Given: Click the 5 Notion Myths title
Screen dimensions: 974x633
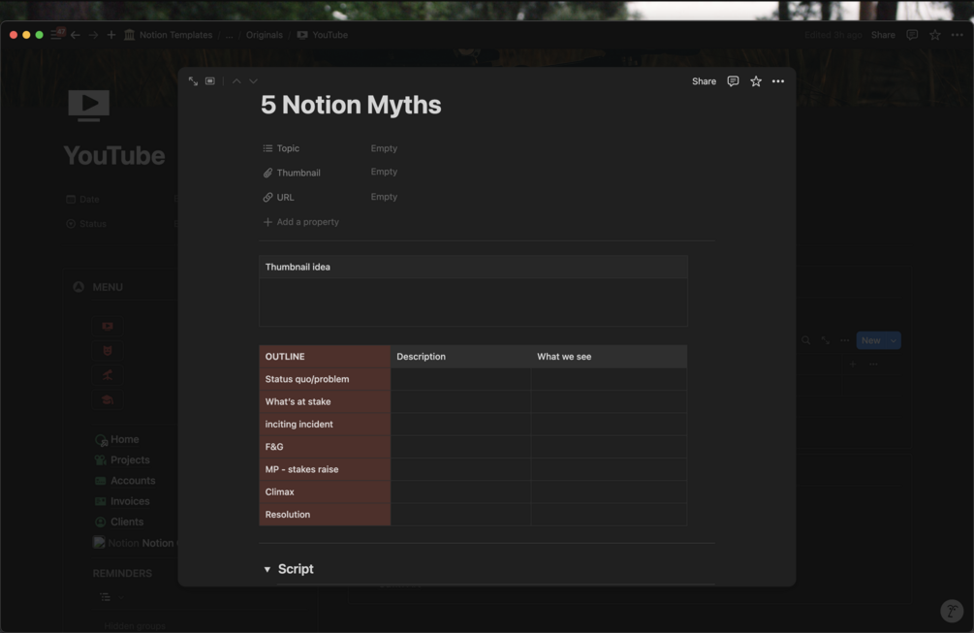Looking at the screenshot, I should pos(351,105).
